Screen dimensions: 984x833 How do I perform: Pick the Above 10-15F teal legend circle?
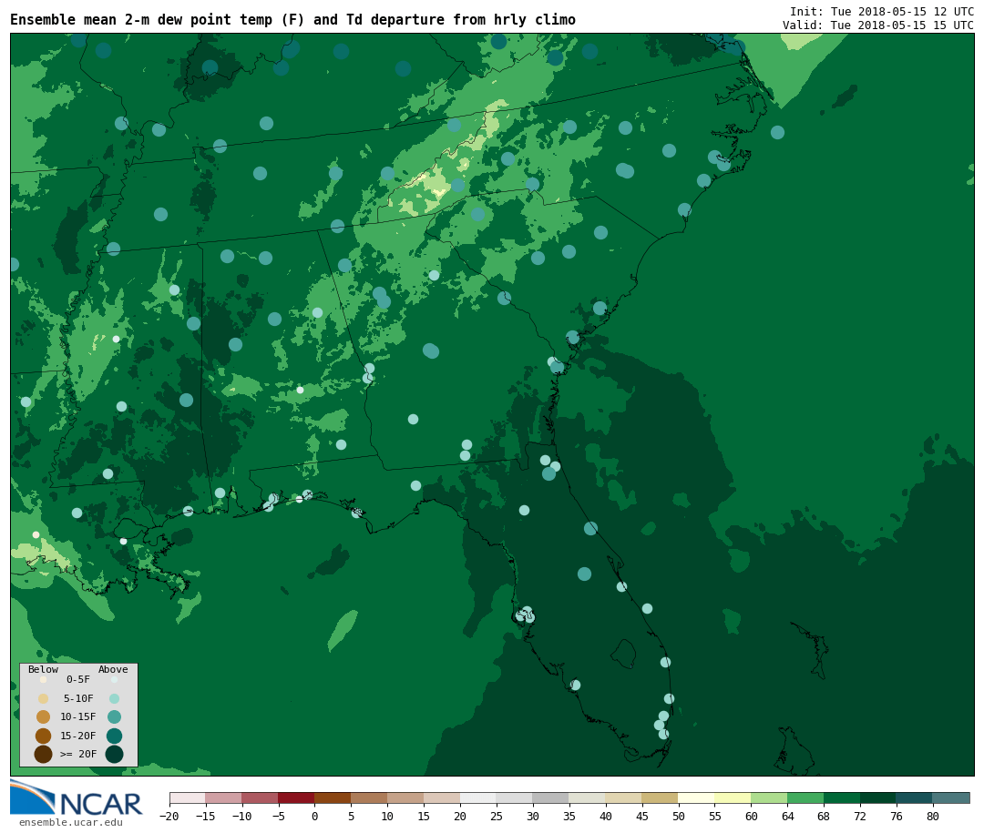point(114,717)
